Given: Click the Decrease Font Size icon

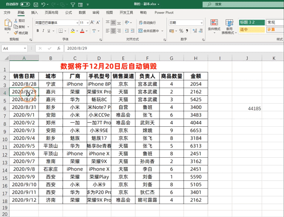Looking at the screenshot, I should (x=98, y=23).
